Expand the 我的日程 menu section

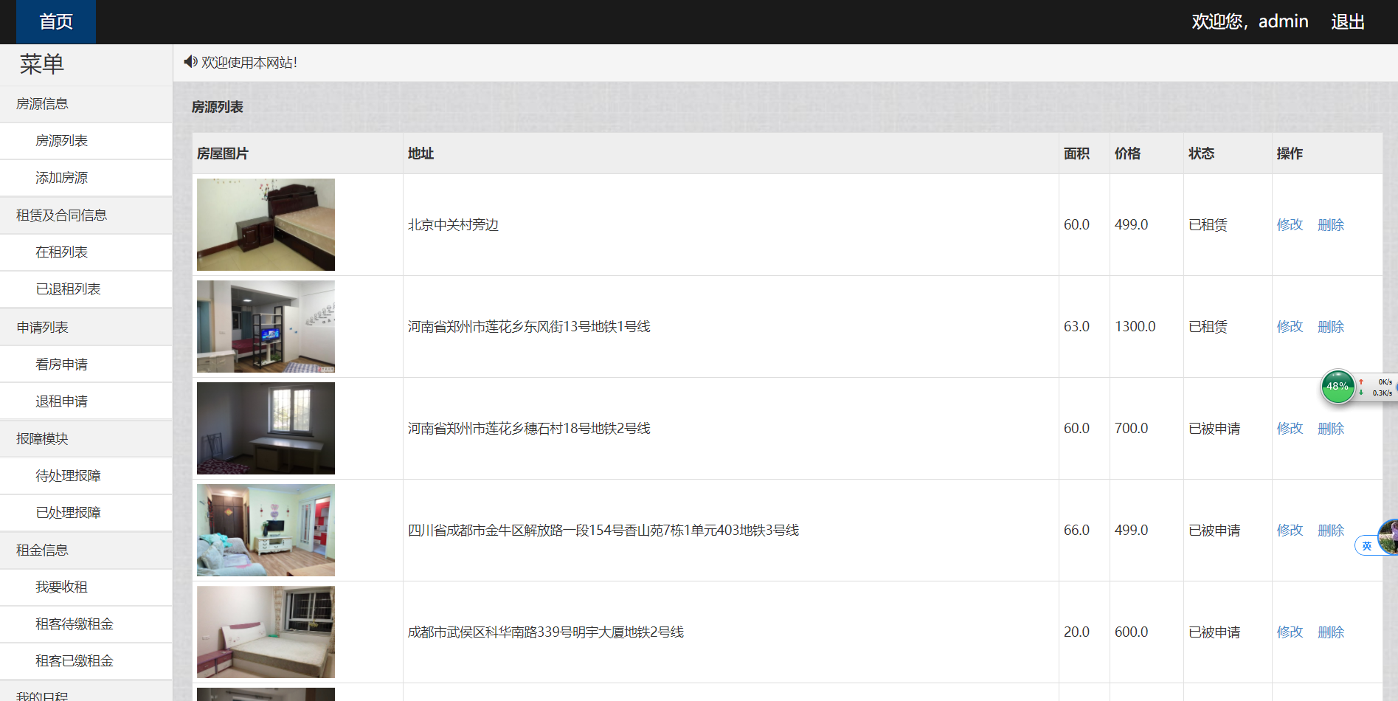[x=86, y=692]
